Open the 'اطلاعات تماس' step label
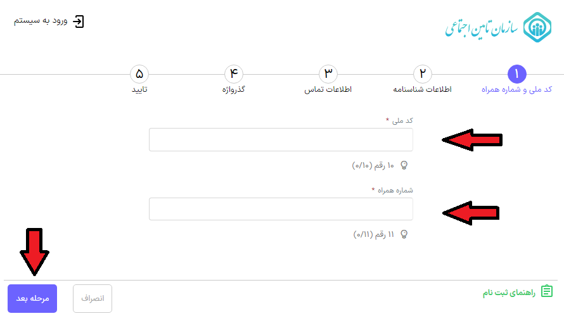The image size is (564, 316). (328, 90)
